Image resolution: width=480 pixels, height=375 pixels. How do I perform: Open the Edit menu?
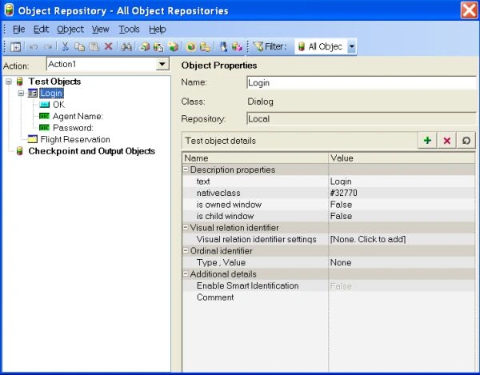(41, 30)
